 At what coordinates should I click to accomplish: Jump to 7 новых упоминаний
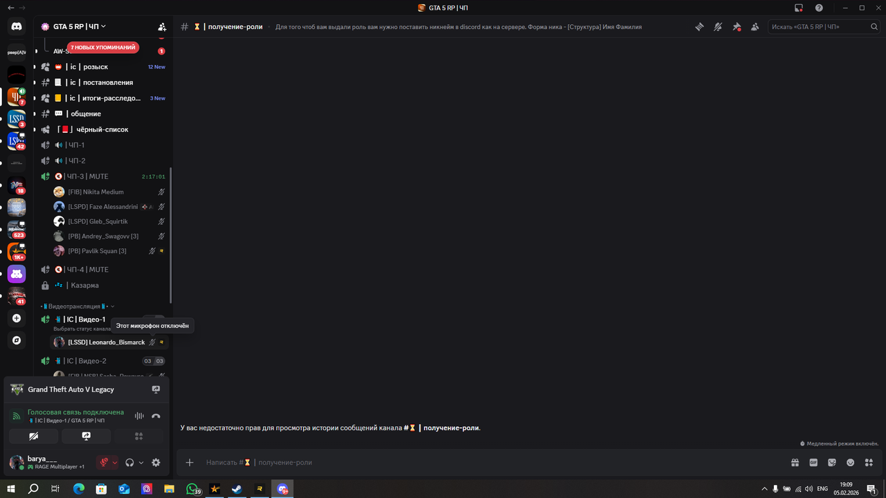click(x=102, y=47)
